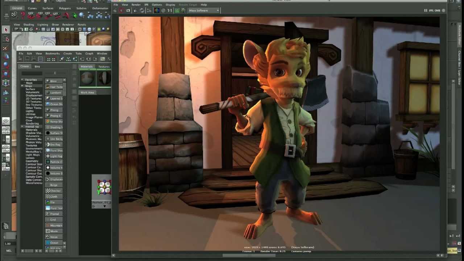Switch to the Bins tab in Hypershade
This screenshot has height=261, width=464.
pyautogui.click(x=37, y=66)
